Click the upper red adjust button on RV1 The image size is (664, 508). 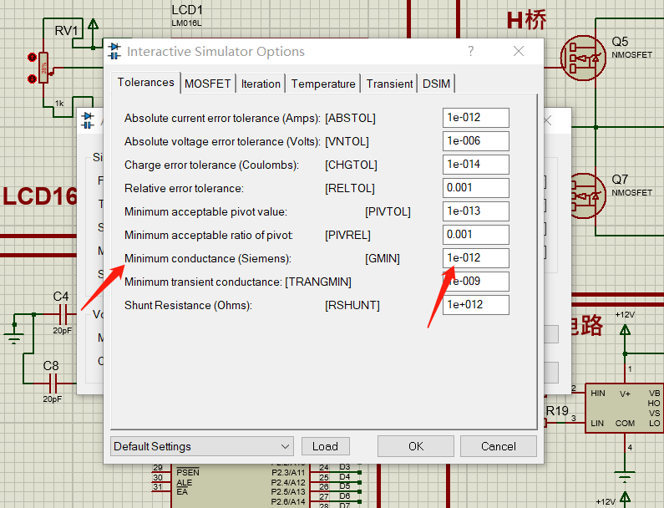click(32, 57)
